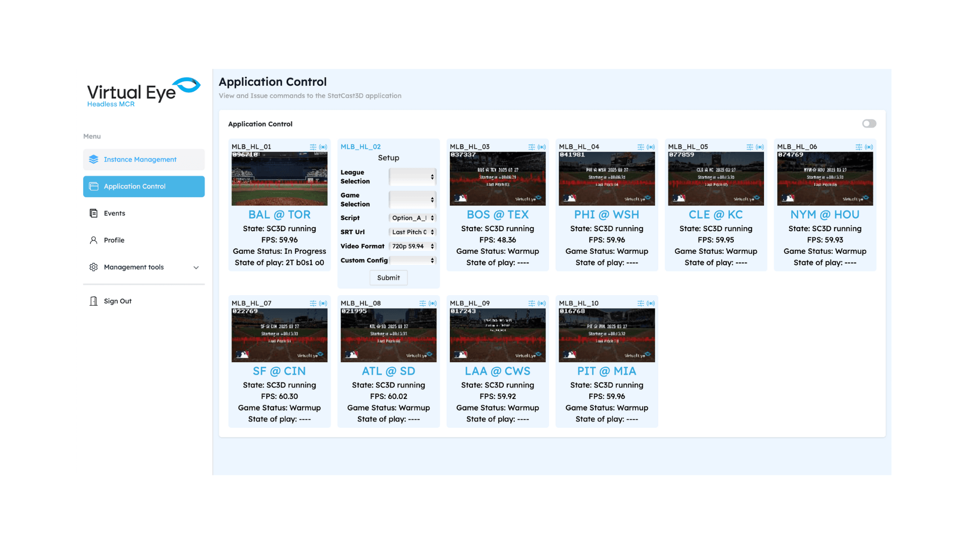This screenshot has height=544, width=967.
Task: Click broadcast signal icon on MLB_HL_08 card
Action: [433, 303]
